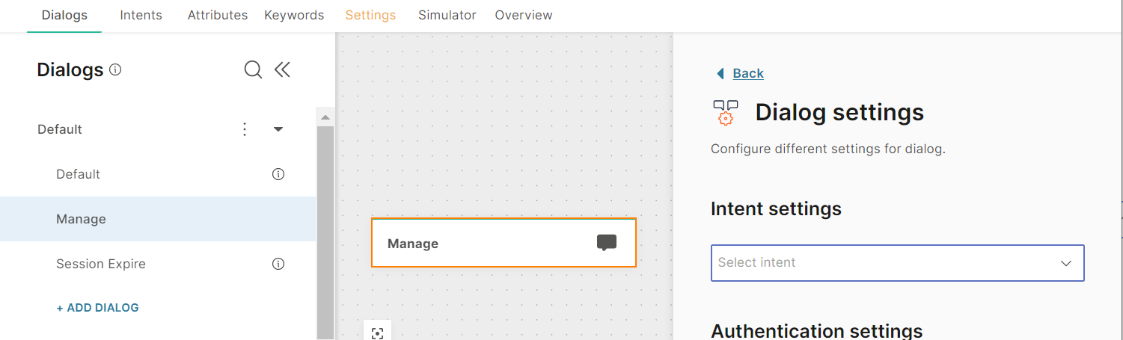
Task: Open the Attributes tab
Action: tap(218, 15)
